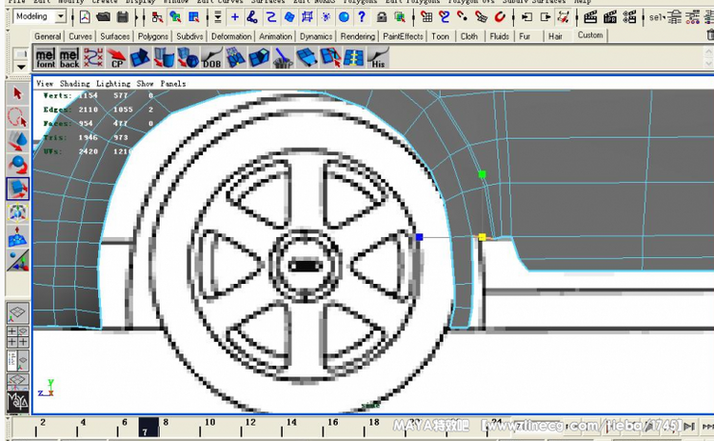The height and width of the screenshot is (441, 714).
Task: Activate the Move tool
Action: pos(17,141)
